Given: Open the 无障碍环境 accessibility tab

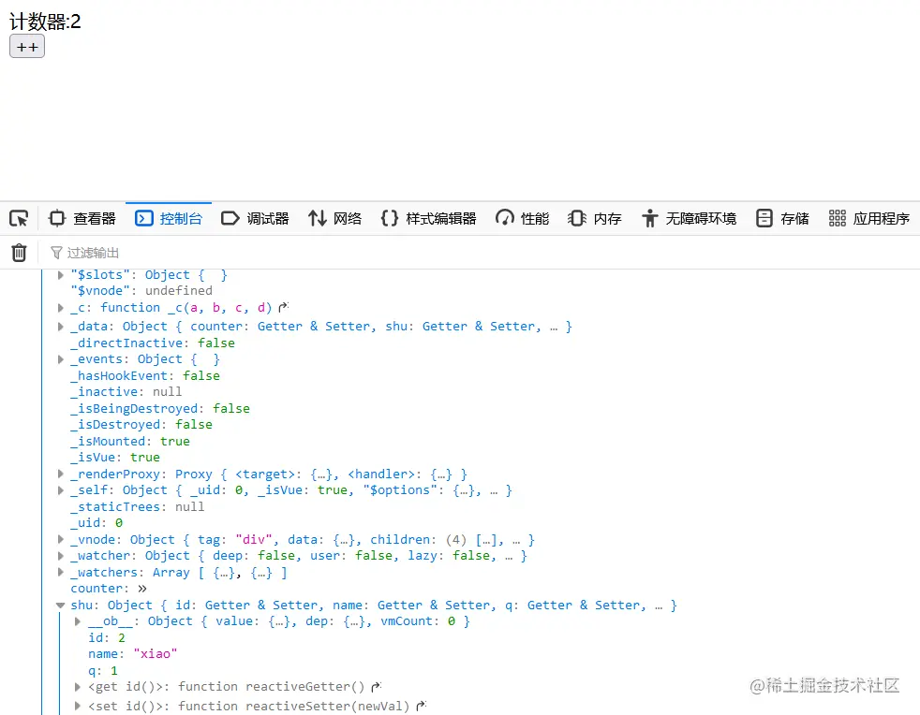Looking at the screenshot, I should [689, 219].
